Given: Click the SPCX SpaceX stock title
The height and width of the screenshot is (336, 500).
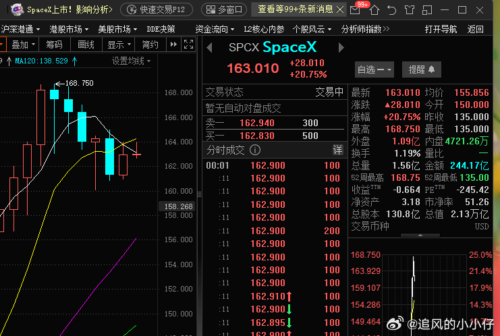Looking at the screenshot, I should click(x=273, y=47).
